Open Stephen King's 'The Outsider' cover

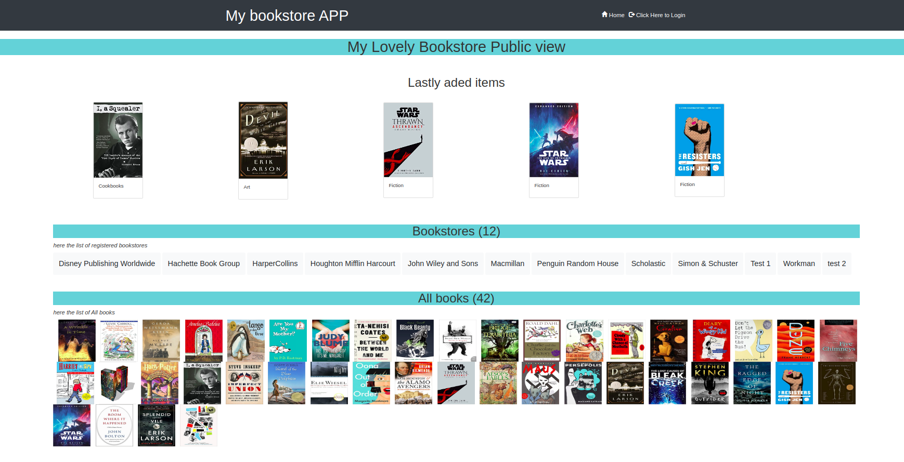tap(710, 383)
